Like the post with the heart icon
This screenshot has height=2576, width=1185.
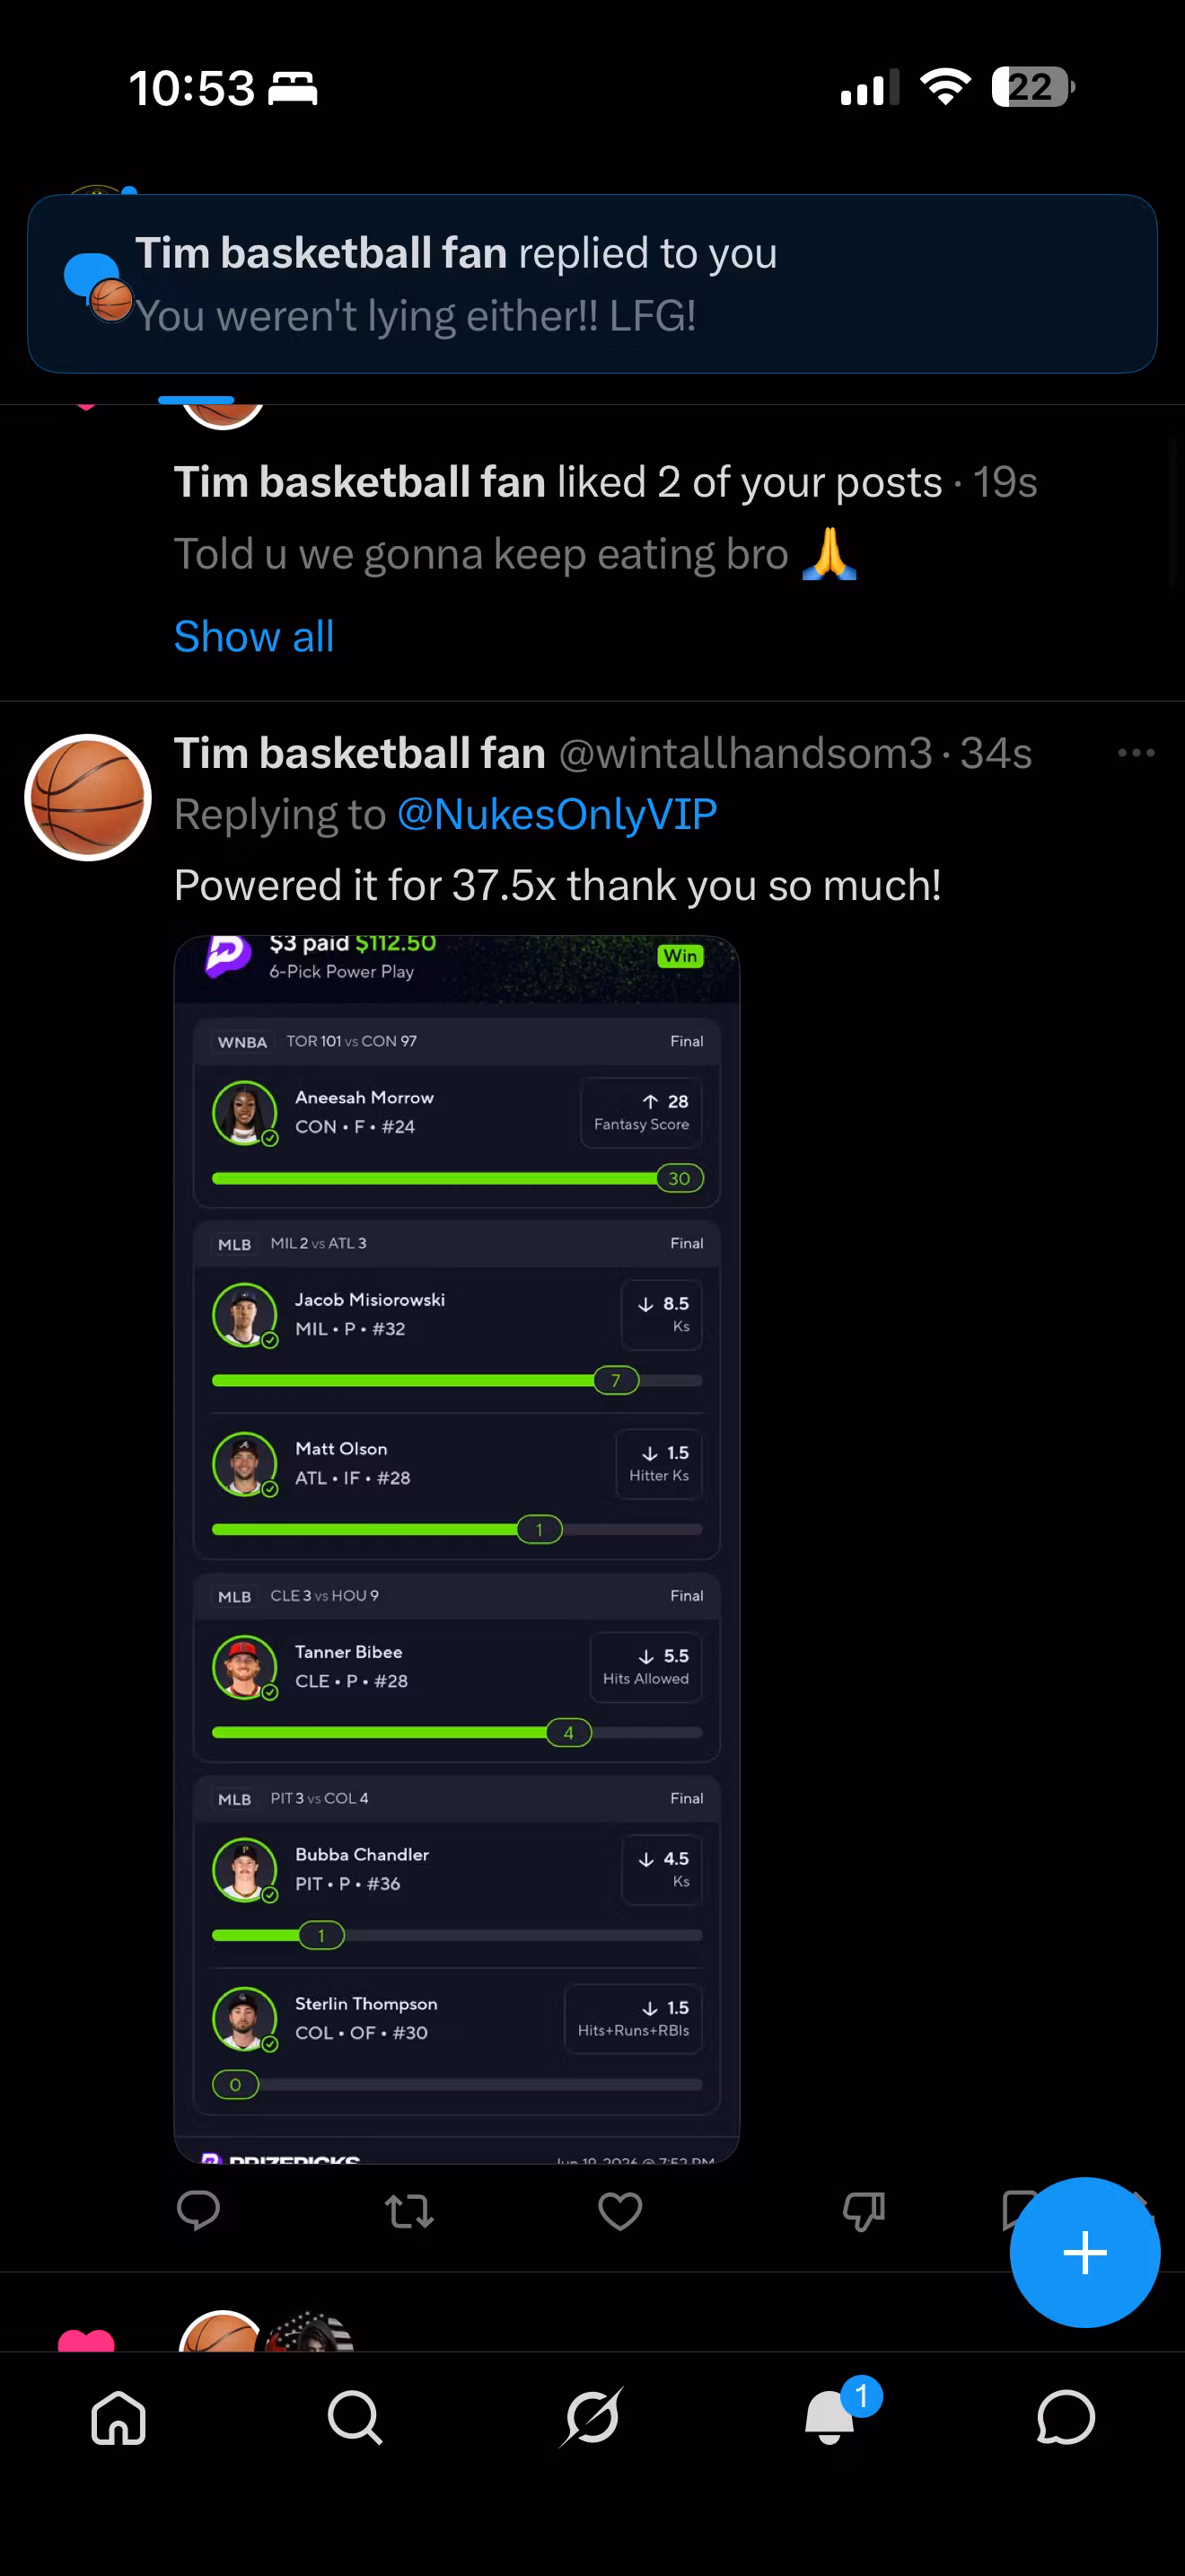pos(619,2211)
